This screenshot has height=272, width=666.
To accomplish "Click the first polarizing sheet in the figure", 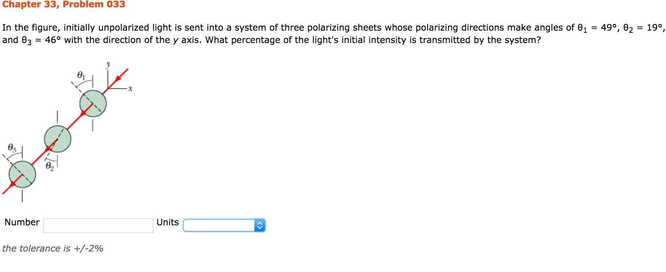I will (92, 103).
